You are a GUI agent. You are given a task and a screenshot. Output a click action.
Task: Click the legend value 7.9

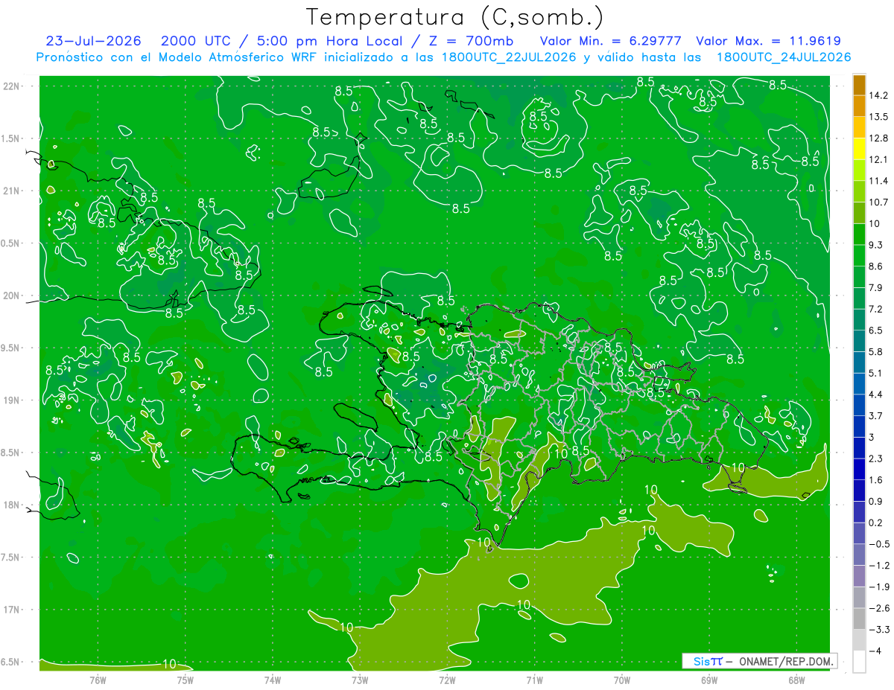point(877,287)
